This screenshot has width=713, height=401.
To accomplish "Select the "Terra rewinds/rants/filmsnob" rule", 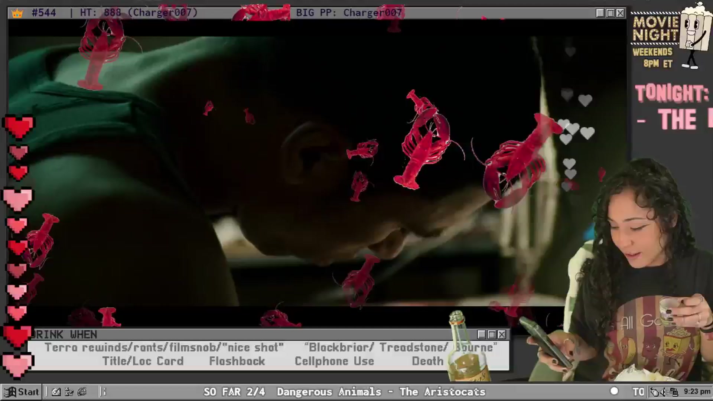I will [164, 348].
